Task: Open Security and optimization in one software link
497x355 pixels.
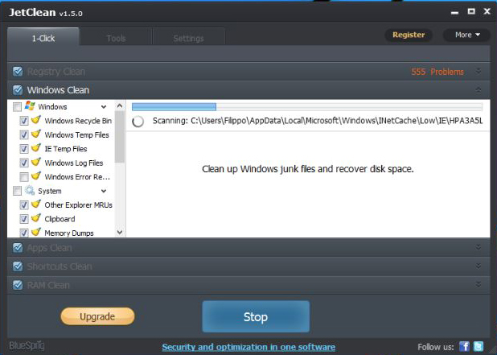Action: coord(249,347)
